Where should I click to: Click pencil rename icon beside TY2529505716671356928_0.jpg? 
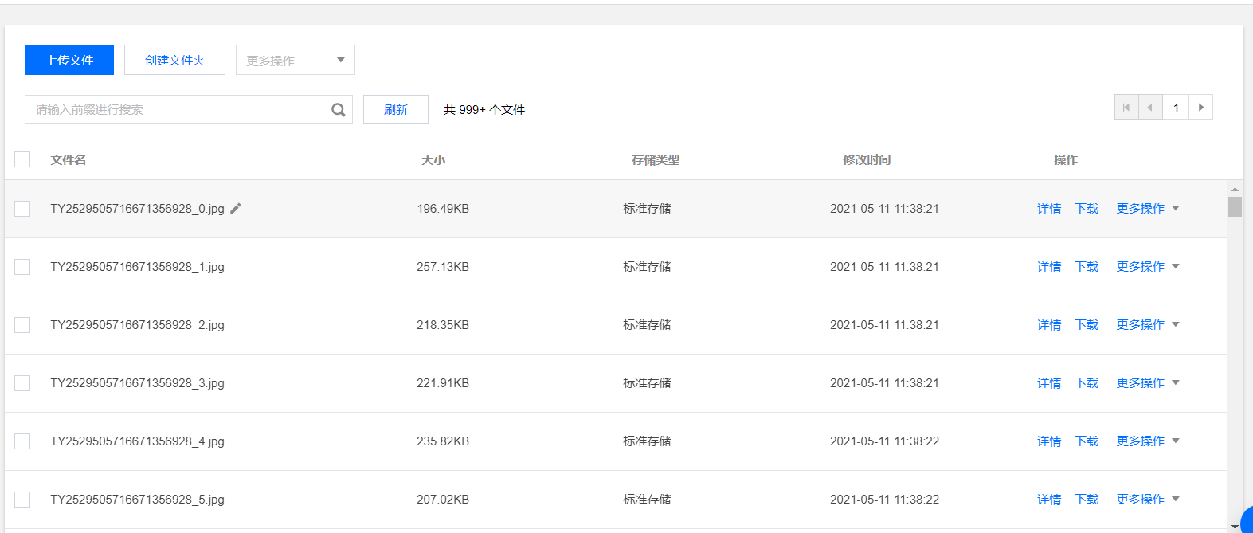(236, 208)
